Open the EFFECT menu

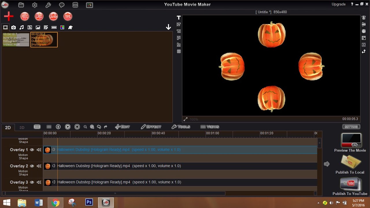point(151,127)
